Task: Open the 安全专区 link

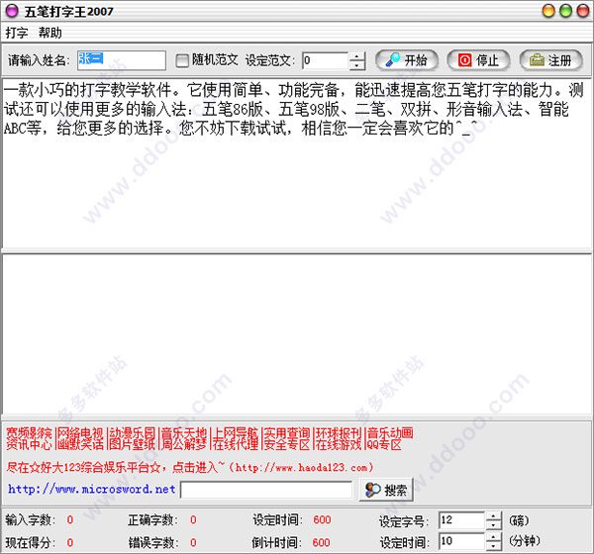Action: tap(287, 444)
